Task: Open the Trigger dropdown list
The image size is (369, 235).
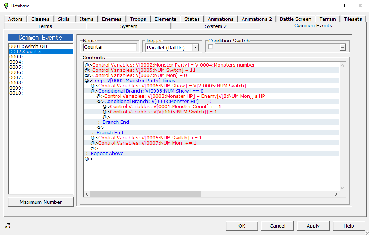Action: pyautogui.click(x=195, y=48)
